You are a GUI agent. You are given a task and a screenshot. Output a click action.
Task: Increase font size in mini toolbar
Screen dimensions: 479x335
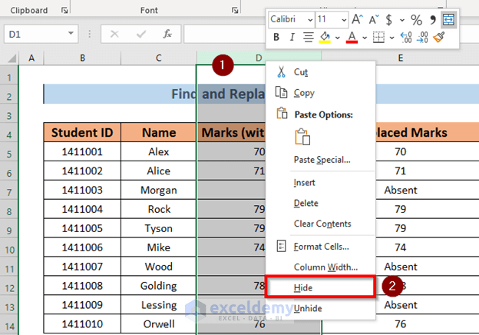click(x=358, y=19)
